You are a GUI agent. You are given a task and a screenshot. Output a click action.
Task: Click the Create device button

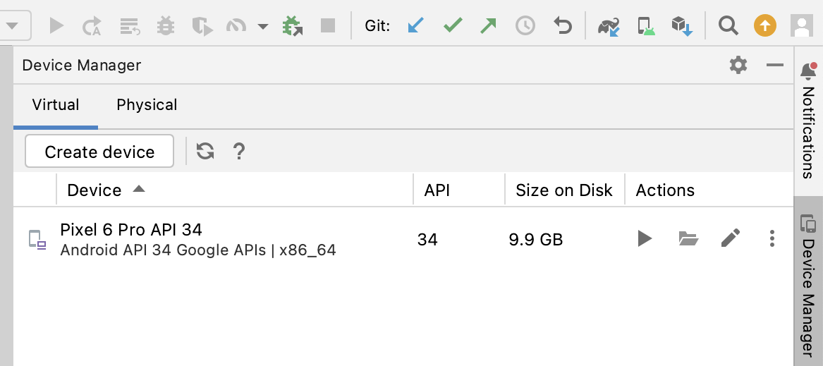(99, 152)
